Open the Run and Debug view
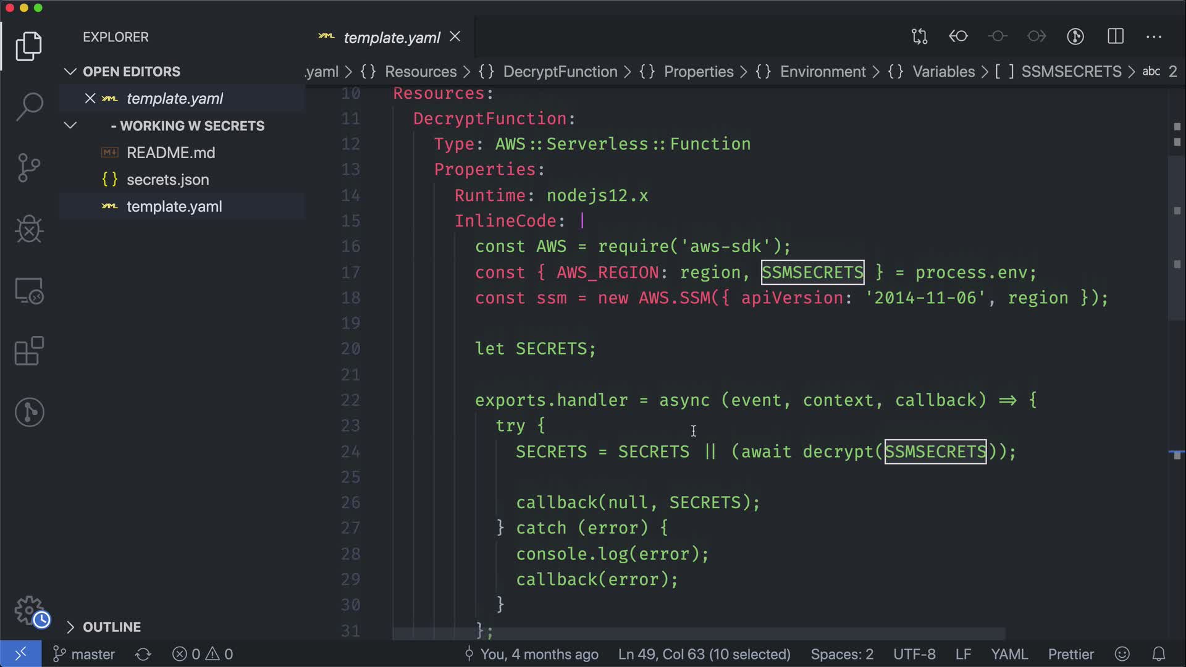The height and width of the screenshot is (667, 1186). click(29, 229)
